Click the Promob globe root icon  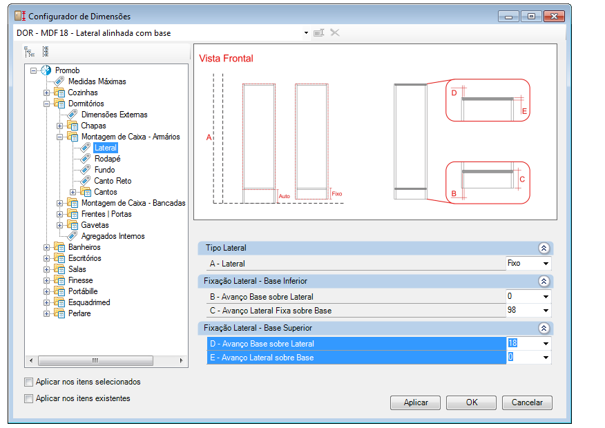pyautogui.click(x=46, y=70)
